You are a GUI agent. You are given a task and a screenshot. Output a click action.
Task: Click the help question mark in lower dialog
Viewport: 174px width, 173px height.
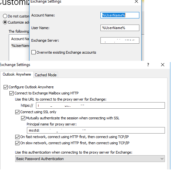148,65
